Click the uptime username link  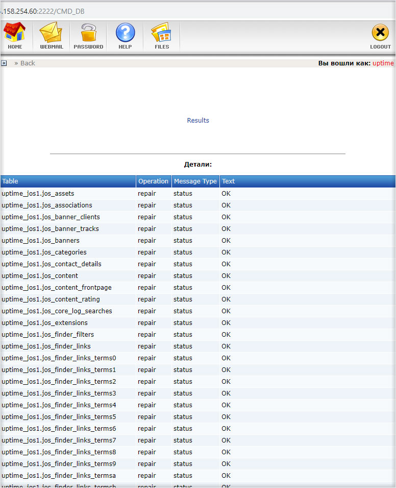coord(383,63)
